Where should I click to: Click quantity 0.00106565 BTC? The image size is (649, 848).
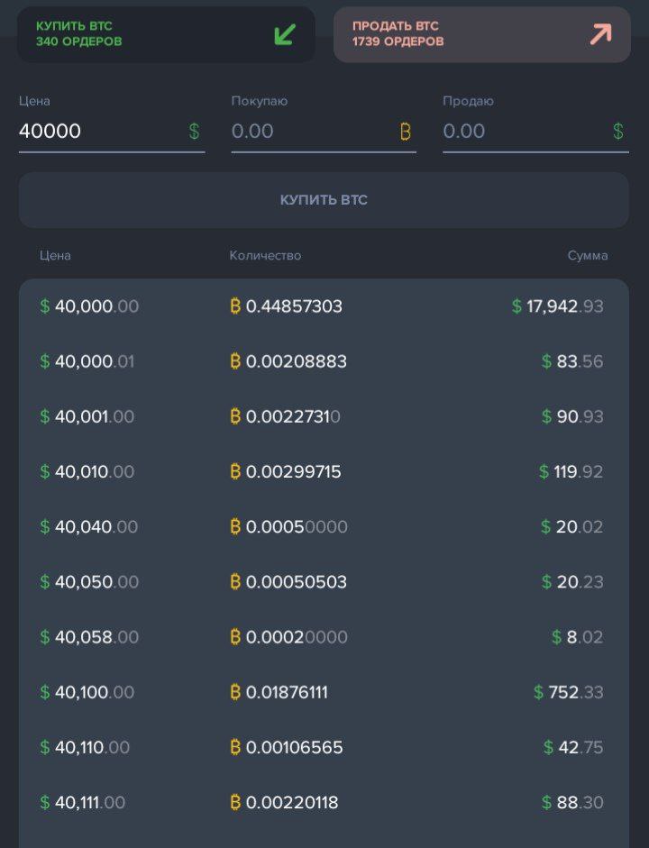pyautogui.click(x=286, y=747)
